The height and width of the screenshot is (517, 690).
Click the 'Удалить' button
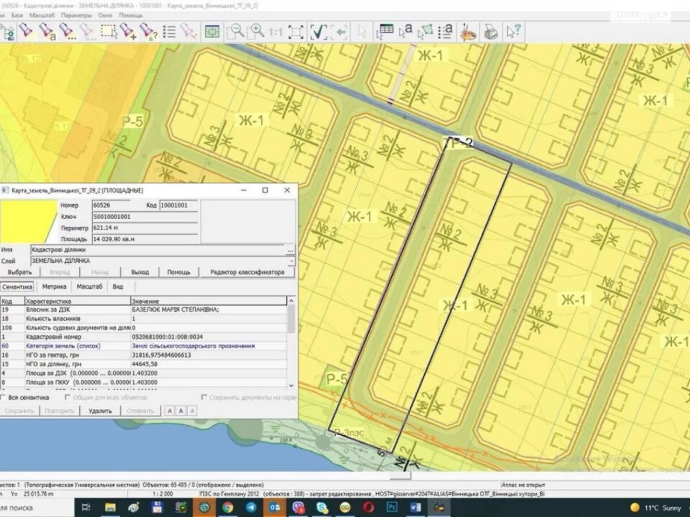pyautogui.click(x=100, y=411)
